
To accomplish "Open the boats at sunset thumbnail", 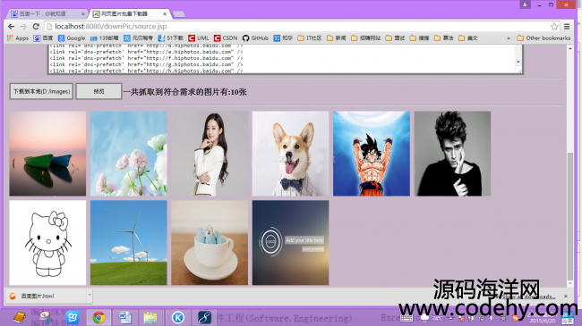I will (47, 154).
